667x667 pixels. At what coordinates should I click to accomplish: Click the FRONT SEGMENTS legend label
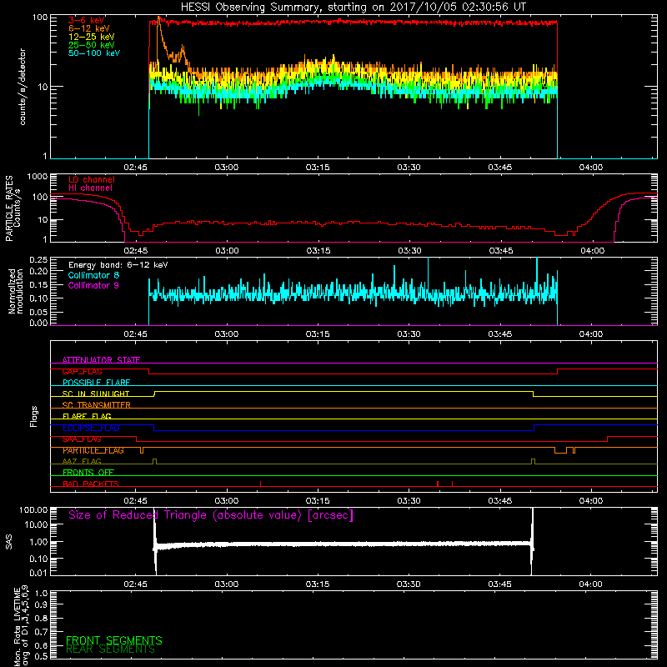(x=114, y=640)
